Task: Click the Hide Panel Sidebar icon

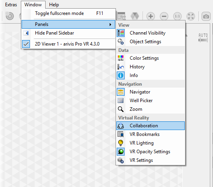Action: (x=26, y=33)
